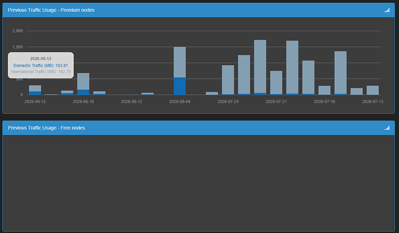The width and height of the screenshot is (399, 233).
Task: Click dark blue domestic segment of 2026-09-12 bar
Action: [35, 93]
